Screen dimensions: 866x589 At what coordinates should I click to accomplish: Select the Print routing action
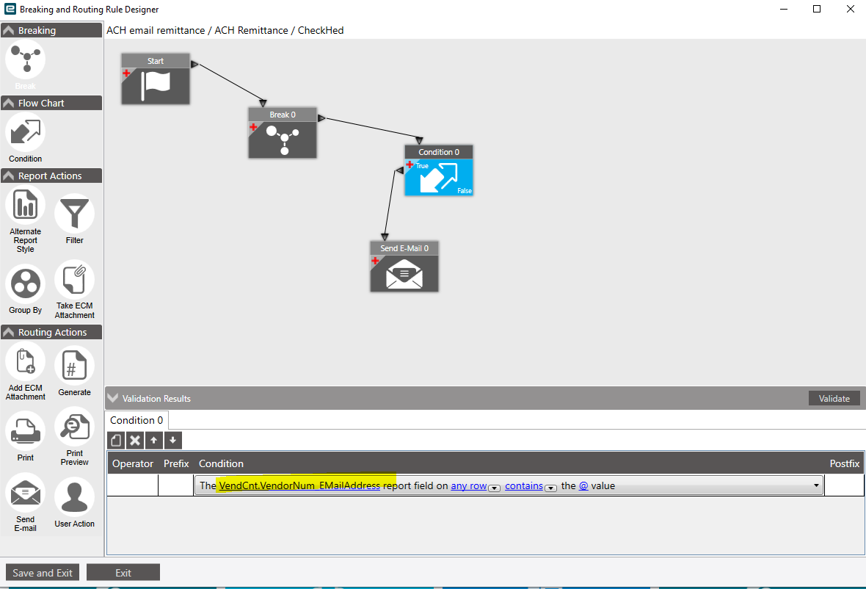click(x=26, y=431)
